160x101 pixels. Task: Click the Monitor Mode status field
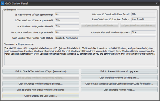105,38
